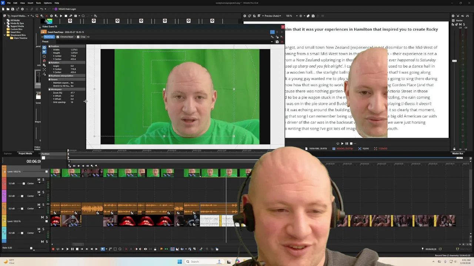Click Play in timeline transport bar
Image resolution: width=474 pixels, height=266 pixels.
pos(67,249)
